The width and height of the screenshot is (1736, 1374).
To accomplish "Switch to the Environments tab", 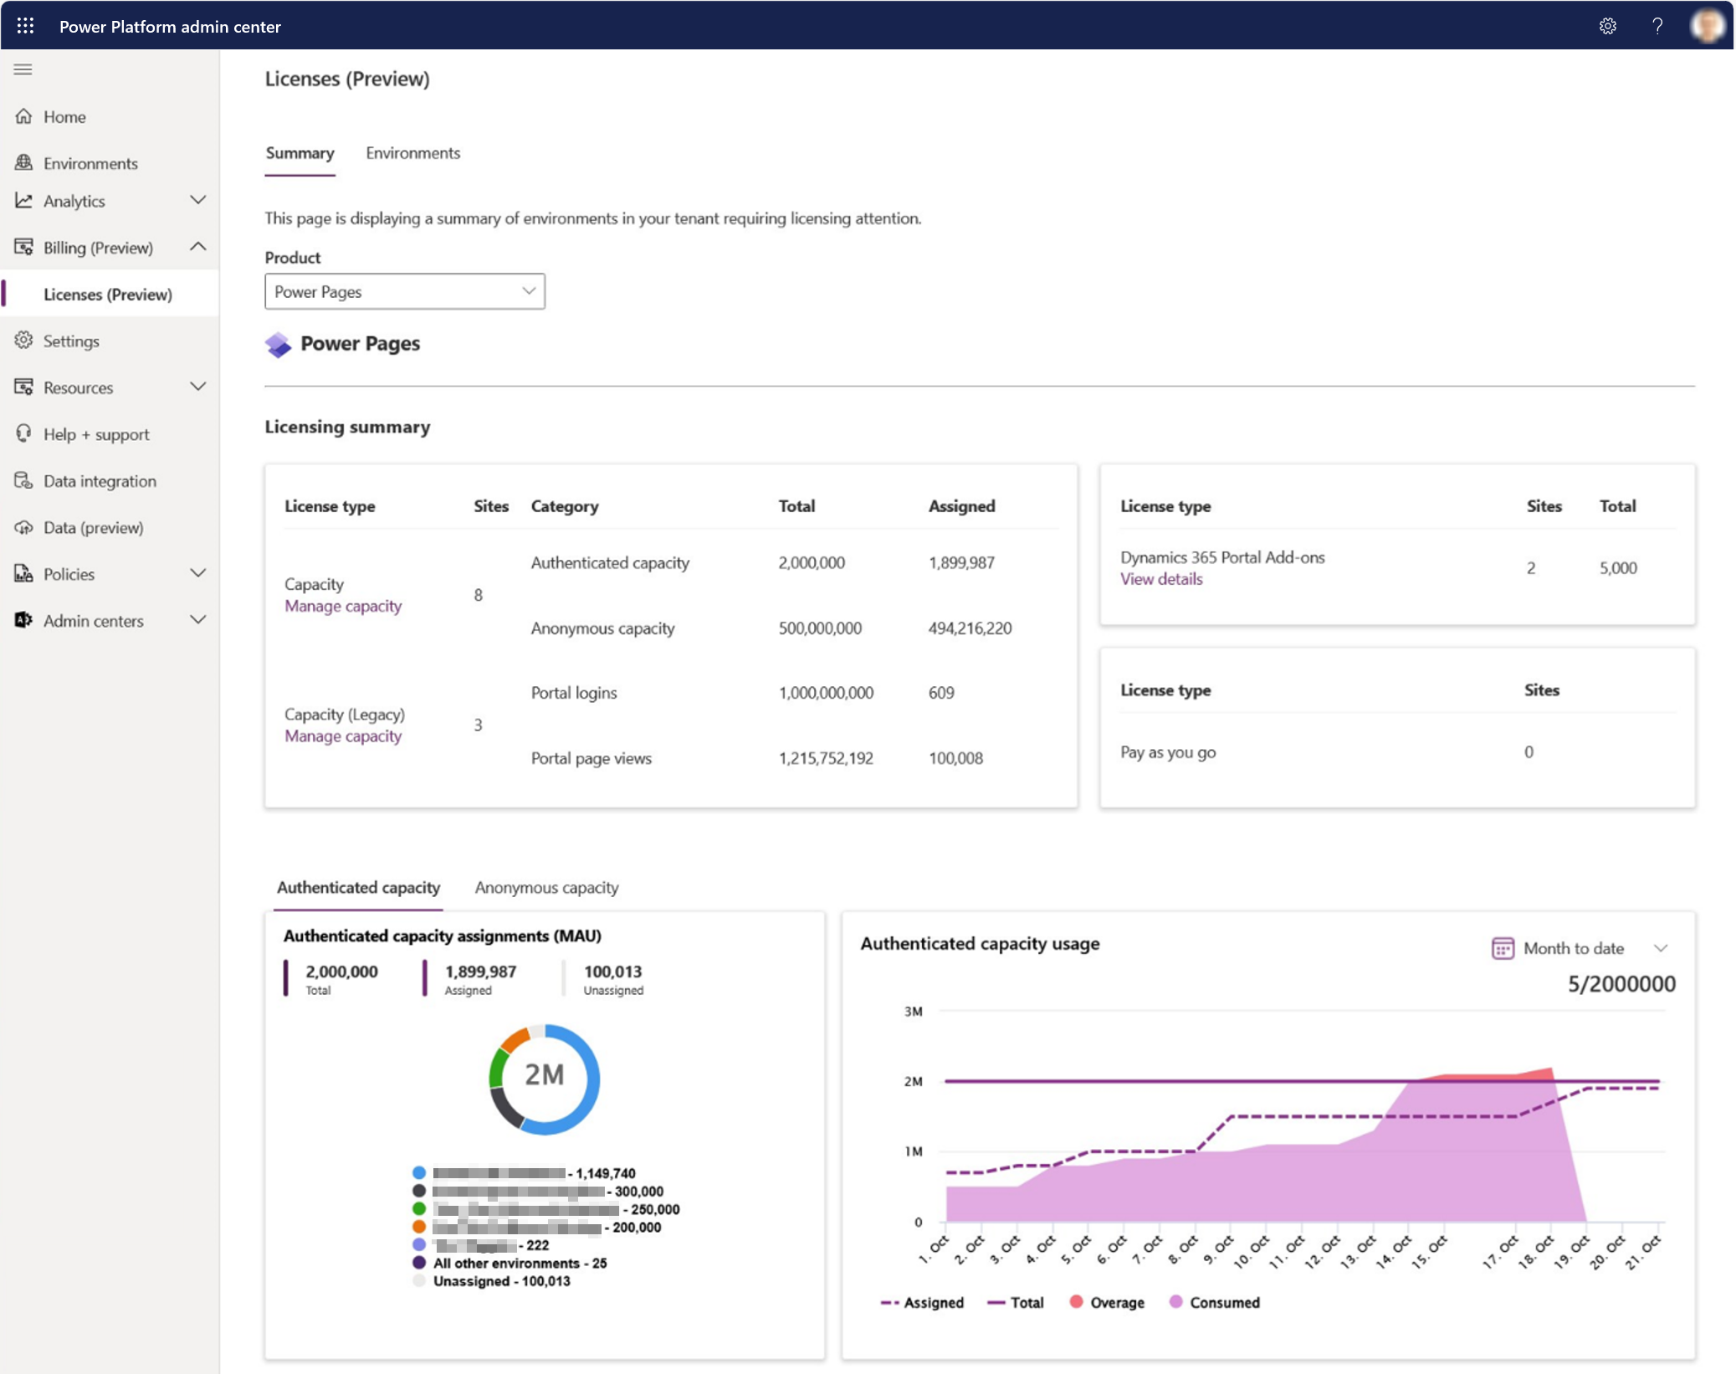I will tap(412, 152).
